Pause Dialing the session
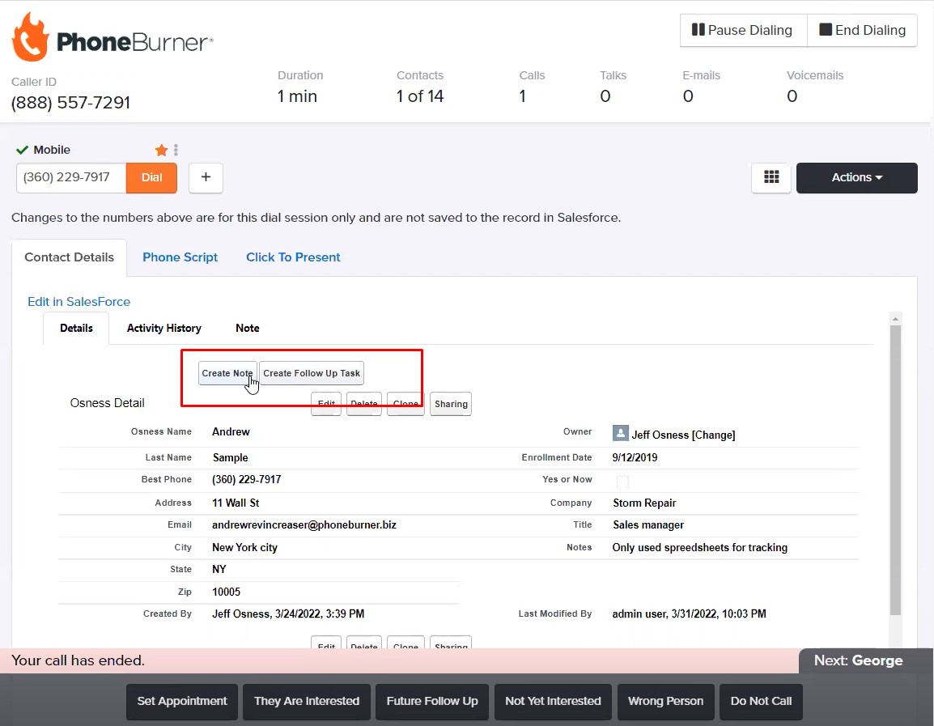 point(743,31)
